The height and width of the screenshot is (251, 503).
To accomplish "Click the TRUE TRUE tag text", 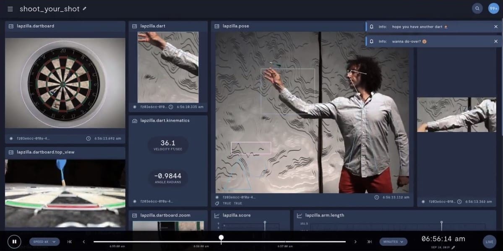I will click(232, 204).
